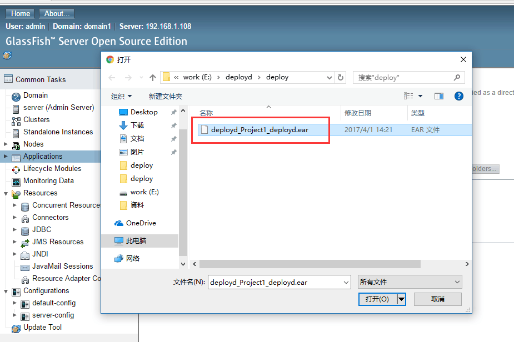514x342 pixels.
Task: Click the About... button
Action: (x=57, y=13)
